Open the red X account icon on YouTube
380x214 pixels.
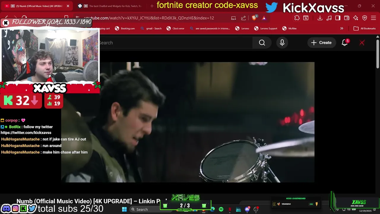coord(362,43)
